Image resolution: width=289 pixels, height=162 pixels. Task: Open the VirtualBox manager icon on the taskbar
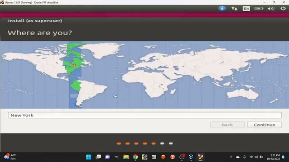pyautogui.click(x=191, y=157)
